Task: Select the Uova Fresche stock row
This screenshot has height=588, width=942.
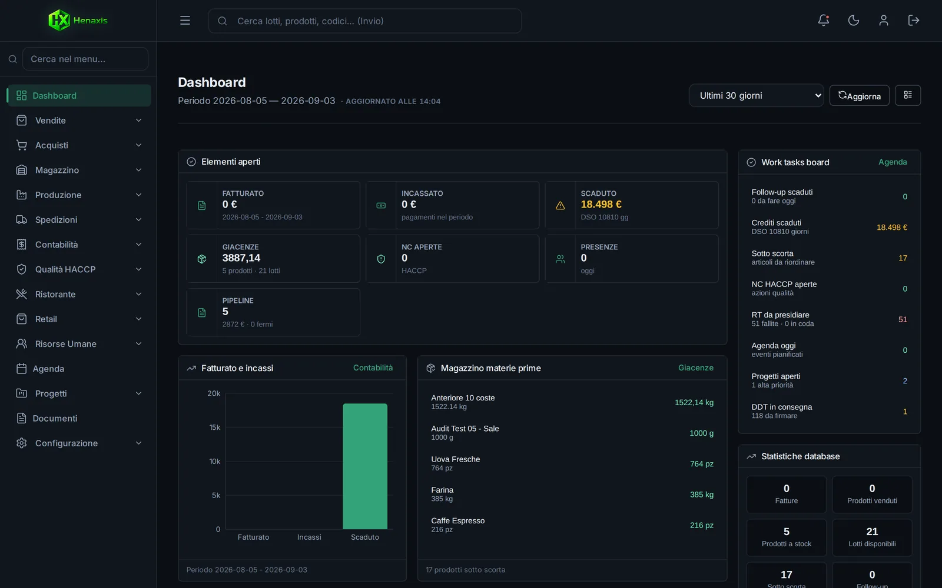Action: click(572, 464)
